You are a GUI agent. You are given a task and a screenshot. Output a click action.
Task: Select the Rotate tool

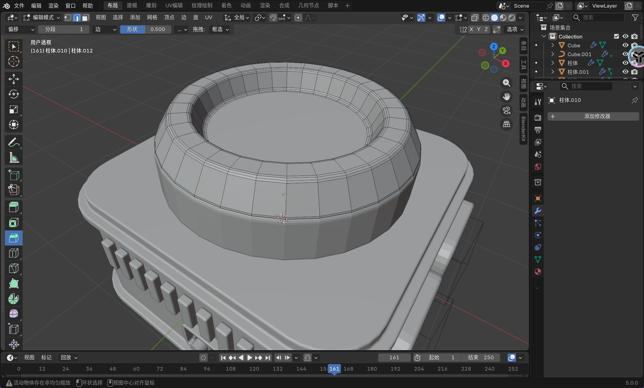(13, 94)
